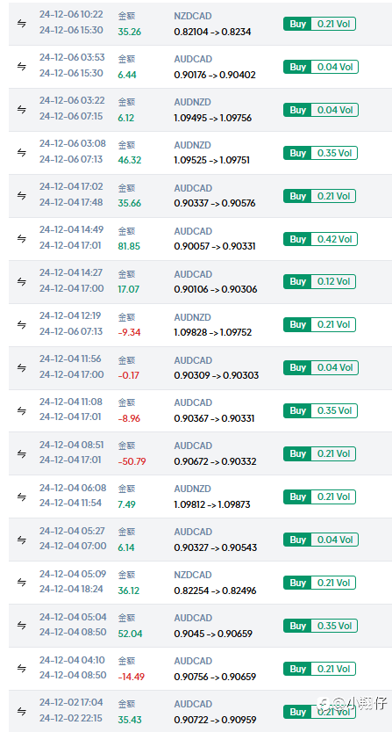Click swap icon on AUDCAD -50.79 trade

point(21,453)
